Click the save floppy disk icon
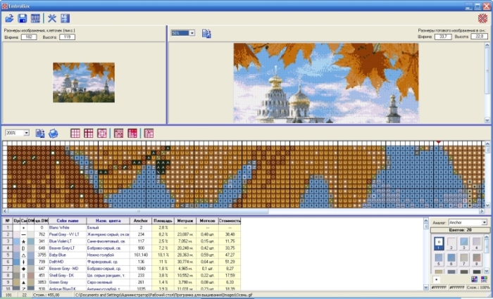Viewport: 493px width, 299px height. click(x=22, y=18)
